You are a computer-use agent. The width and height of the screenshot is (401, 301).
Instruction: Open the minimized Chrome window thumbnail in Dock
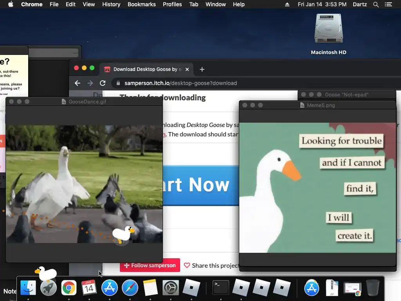[352, 288]
